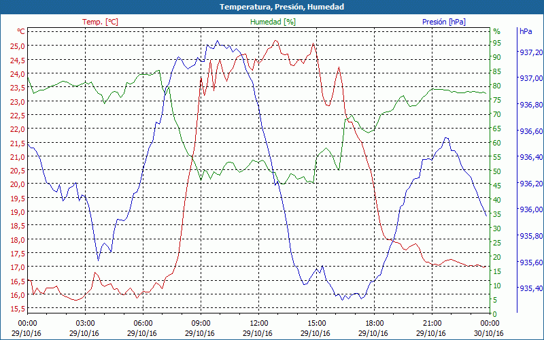Click the '20,5' temperature axis value
544x340 pixels.
click(x=18, y=171)
